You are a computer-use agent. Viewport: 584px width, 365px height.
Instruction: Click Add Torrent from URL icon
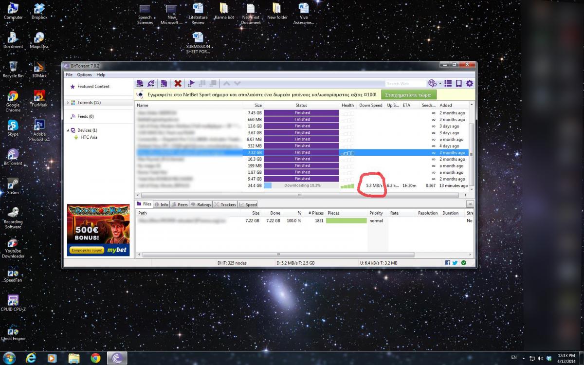(151, 83)
